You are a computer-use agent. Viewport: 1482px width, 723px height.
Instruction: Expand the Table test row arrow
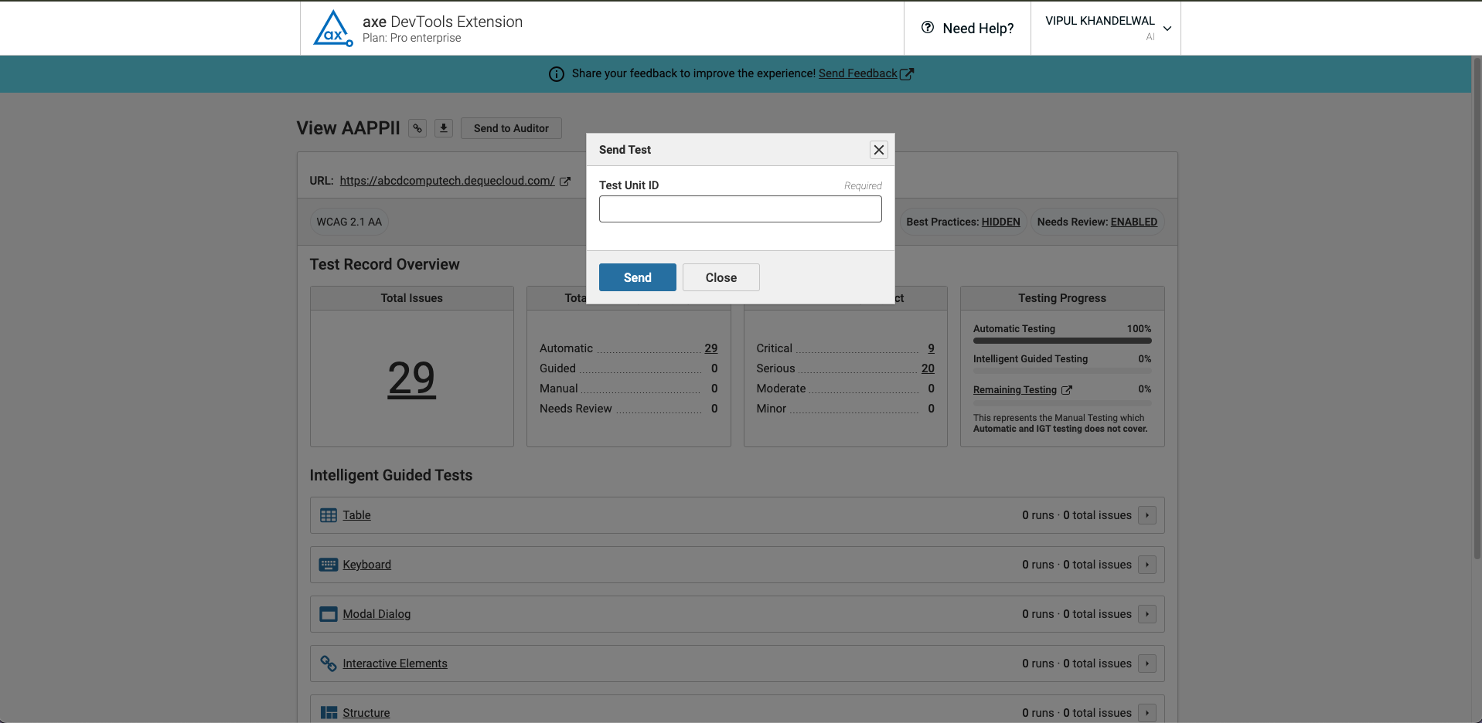point(1147,515)
